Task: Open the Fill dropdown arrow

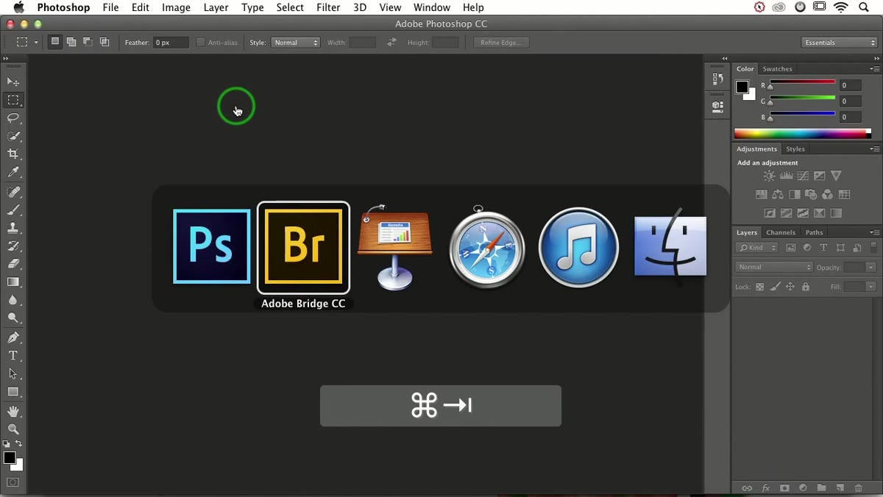Action: pyautogui.click(x=871, y=287)
